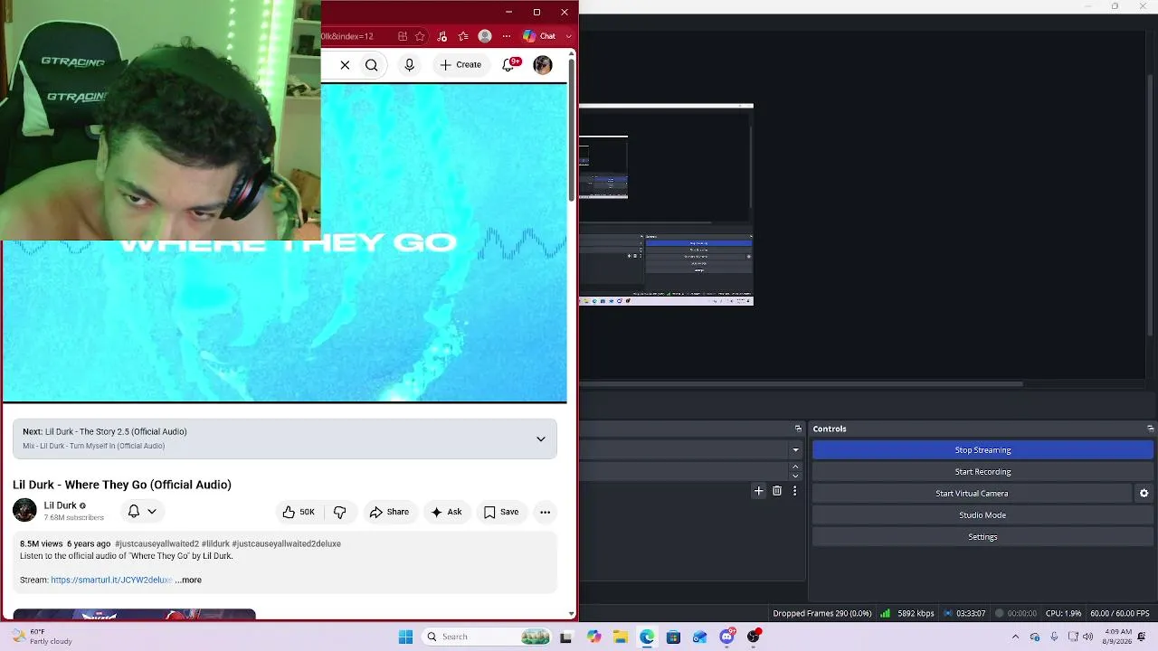Open the Lil Durk channel avatar
1158x651 pixels.
click(24, 511)
